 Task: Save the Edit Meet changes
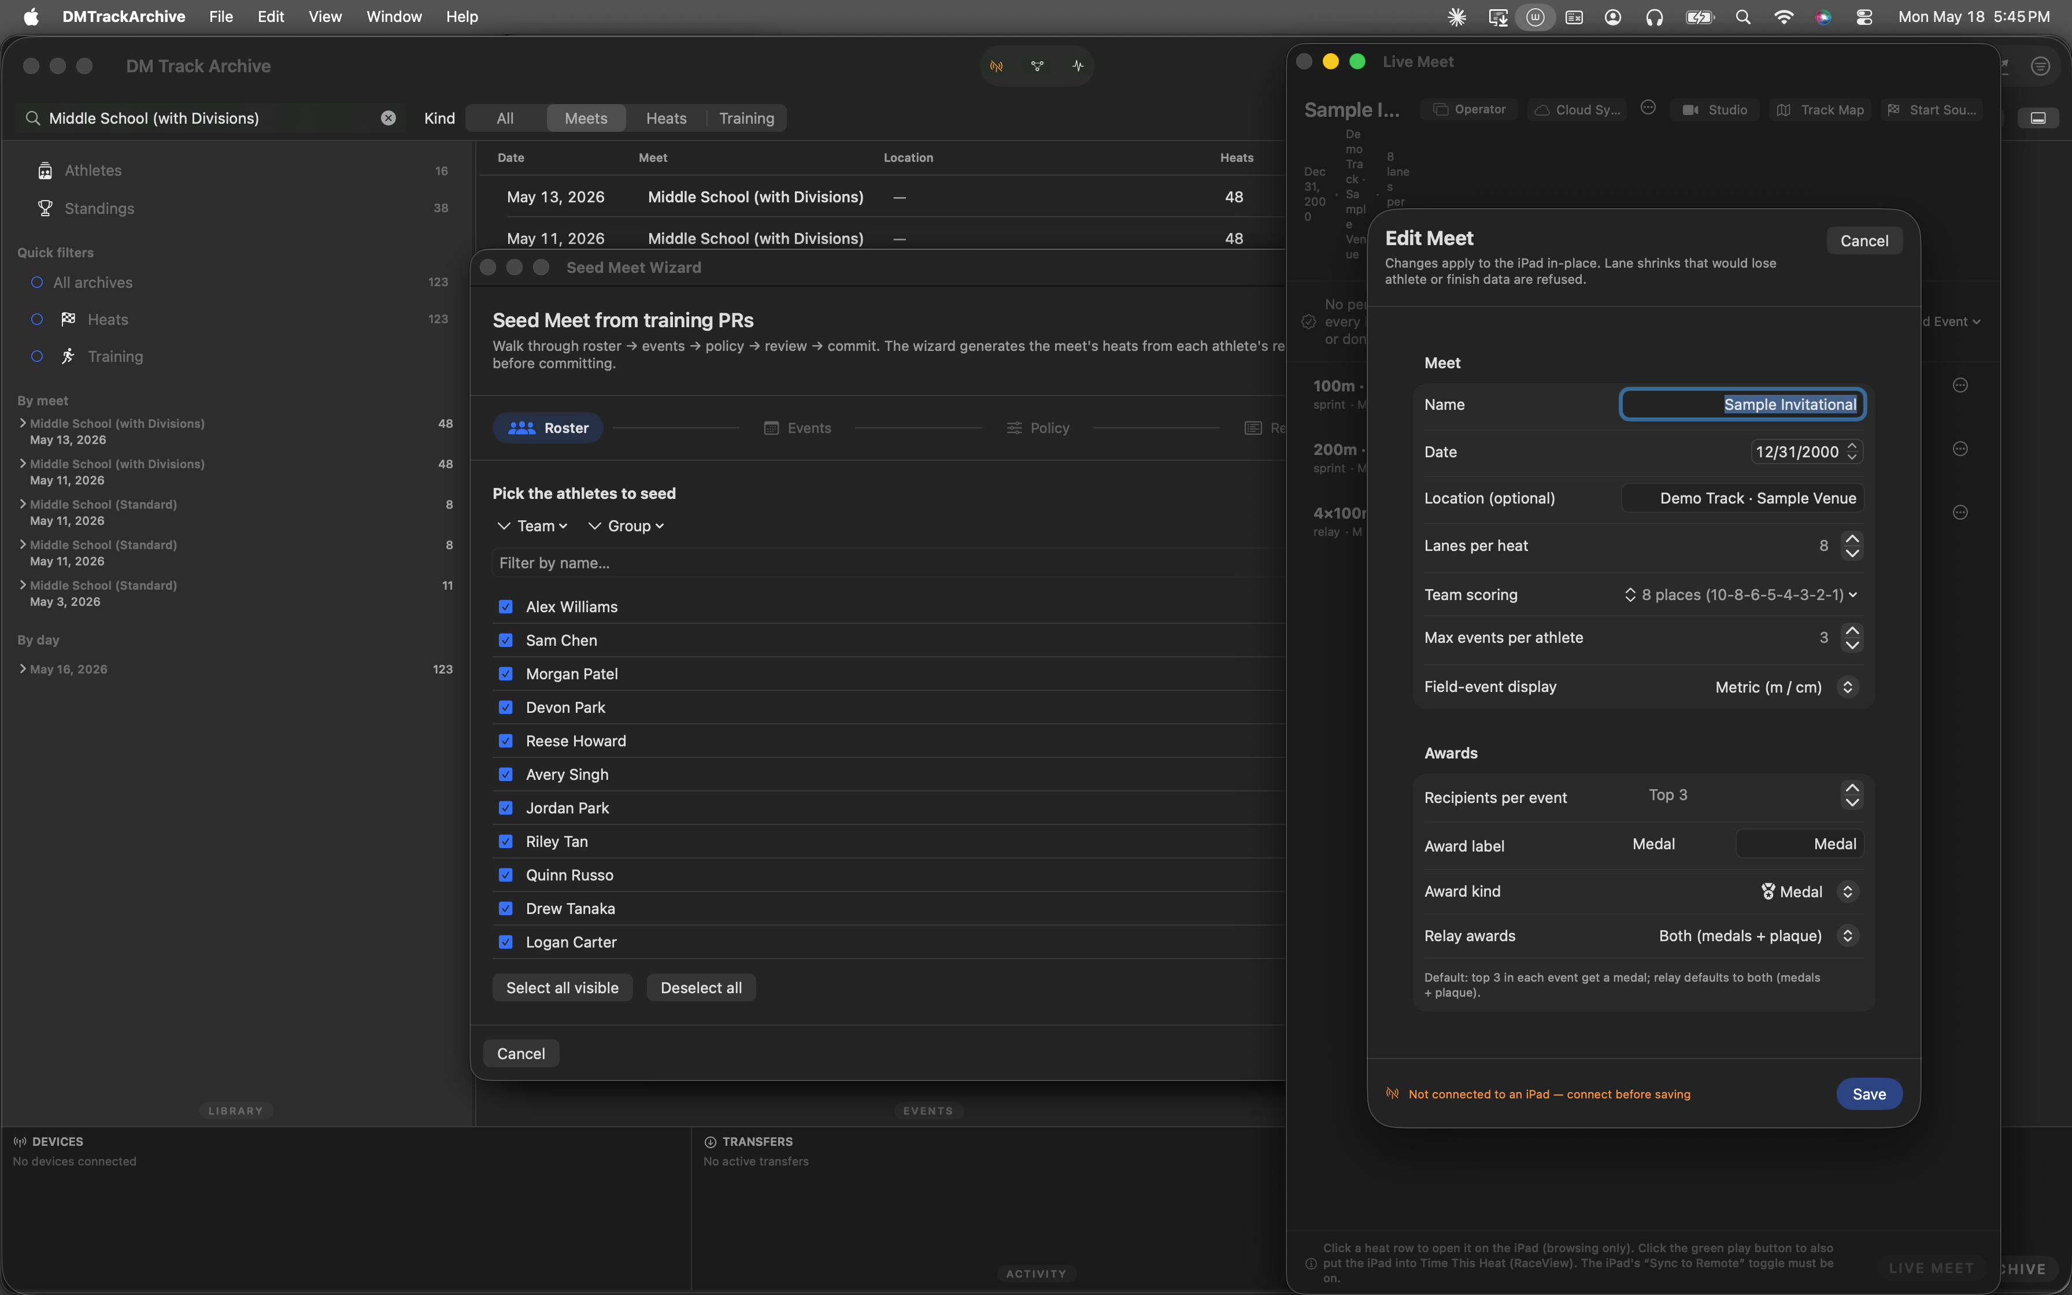point(1869,1094)
